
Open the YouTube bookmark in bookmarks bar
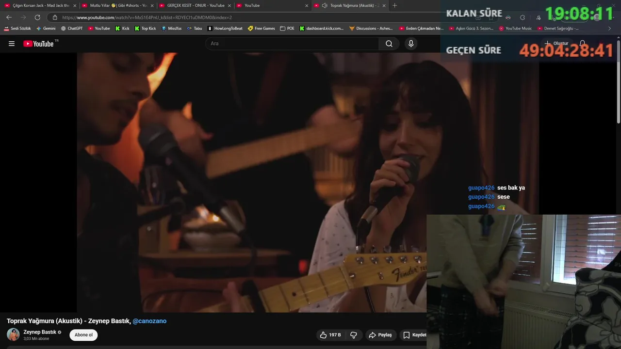point(99,29)
